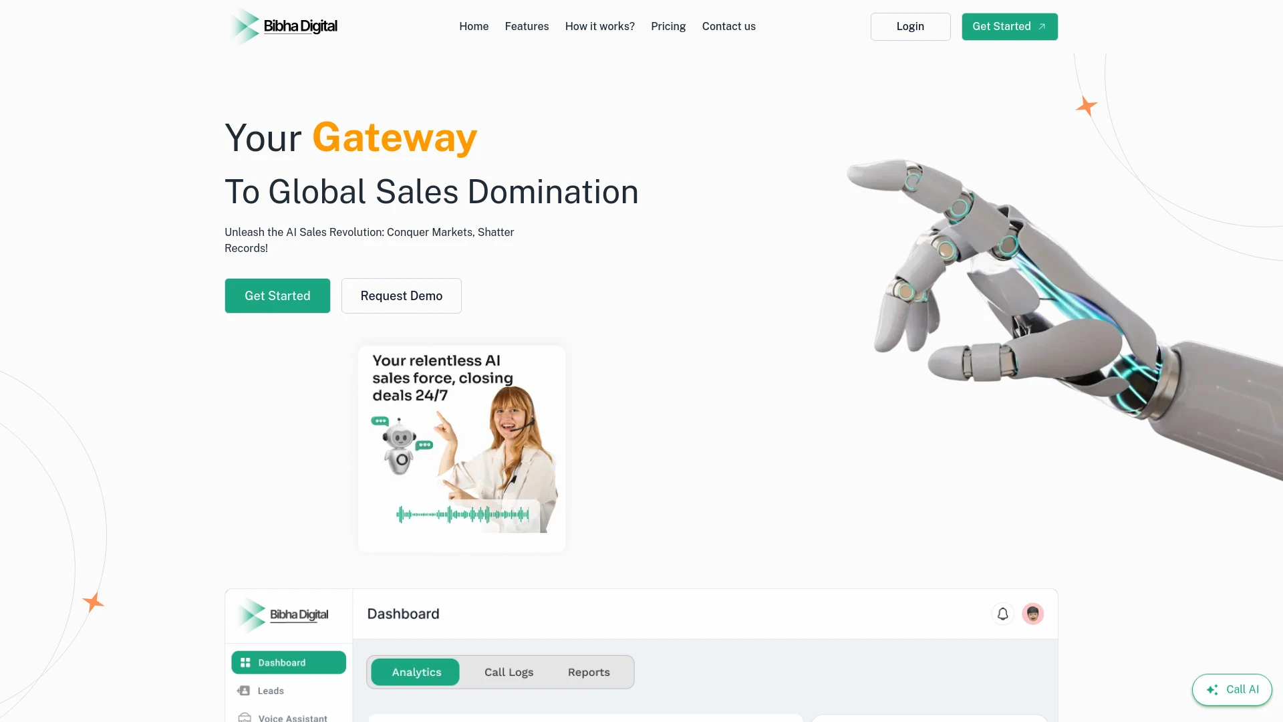1283x722 pixels.
Task: Open the Pricing navigation menu item
Action: click(x=668, y=25)
